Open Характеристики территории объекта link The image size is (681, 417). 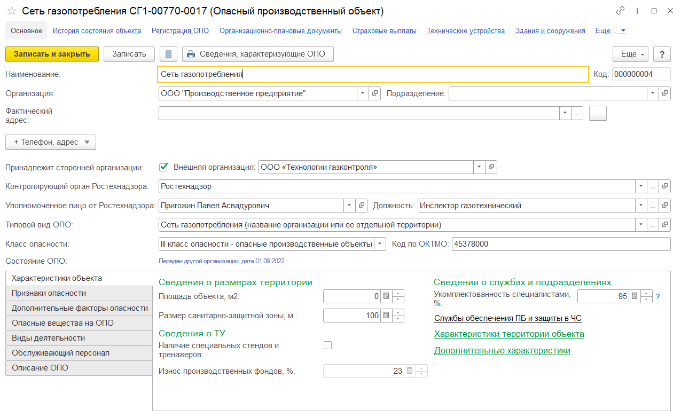pos(508,334)
